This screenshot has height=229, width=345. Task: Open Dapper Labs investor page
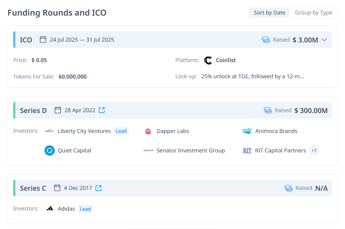pyautogui.click(x=173, y=131)
